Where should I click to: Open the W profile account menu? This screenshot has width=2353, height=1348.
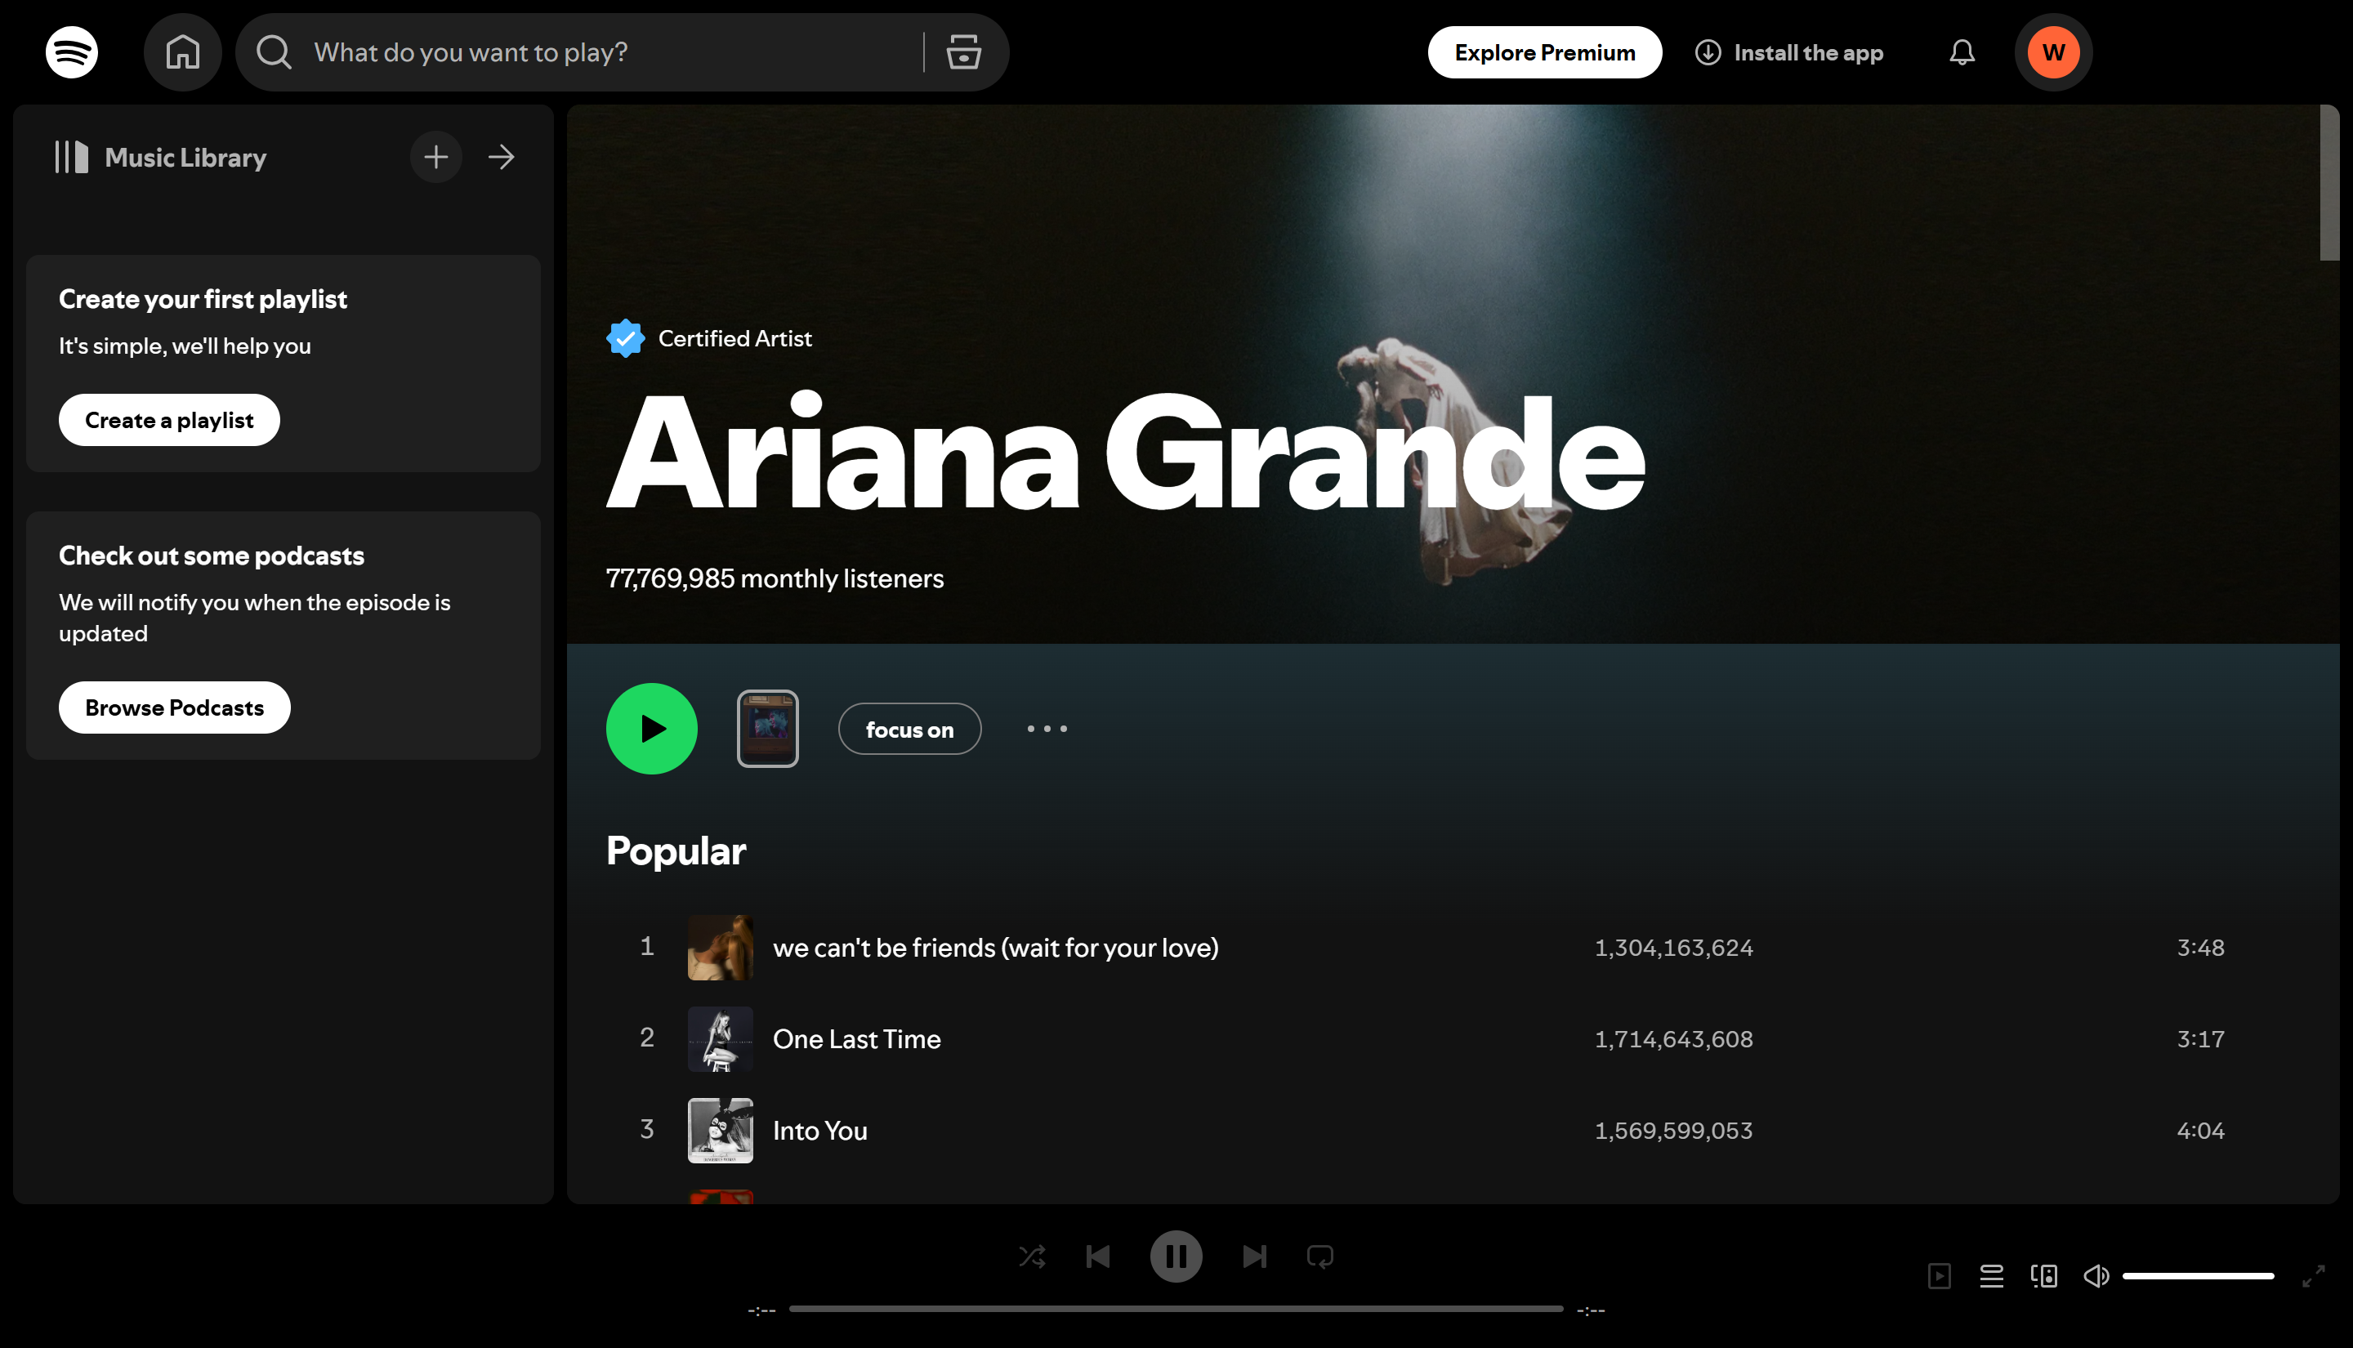pyautogui.click(x=2053, y=51)
